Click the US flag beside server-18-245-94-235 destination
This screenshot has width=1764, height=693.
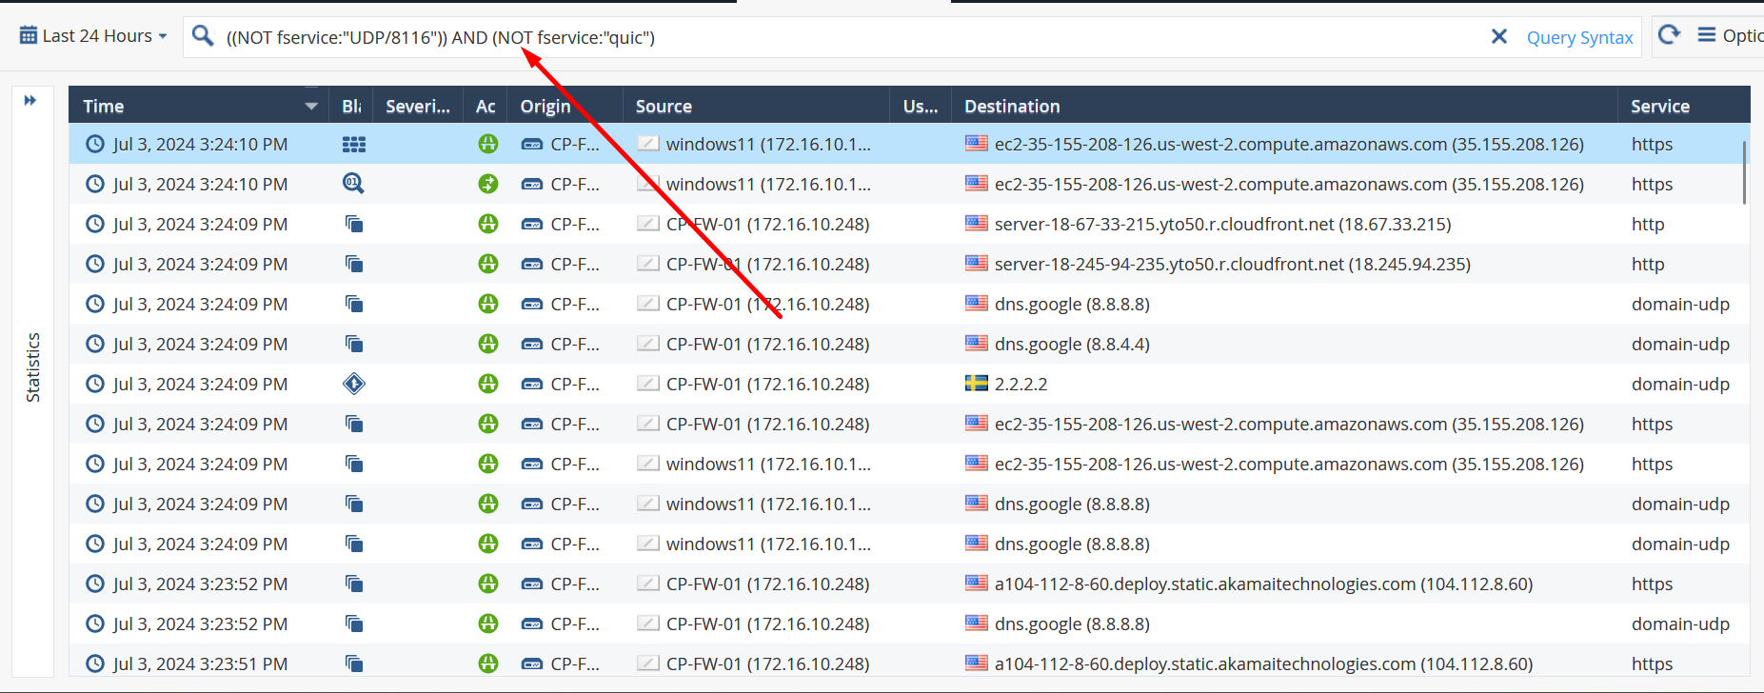click(x=976, y=264)
